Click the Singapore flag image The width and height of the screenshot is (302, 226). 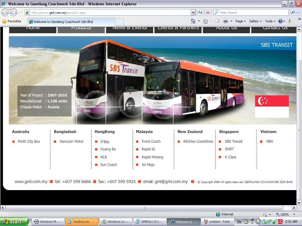272,107
